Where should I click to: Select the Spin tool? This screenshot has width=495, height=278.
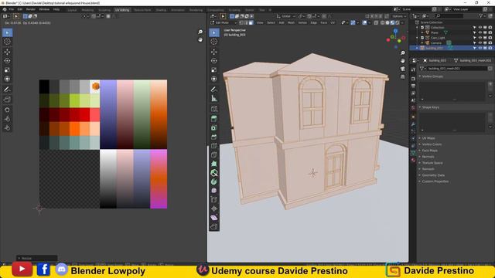(214, 182)
